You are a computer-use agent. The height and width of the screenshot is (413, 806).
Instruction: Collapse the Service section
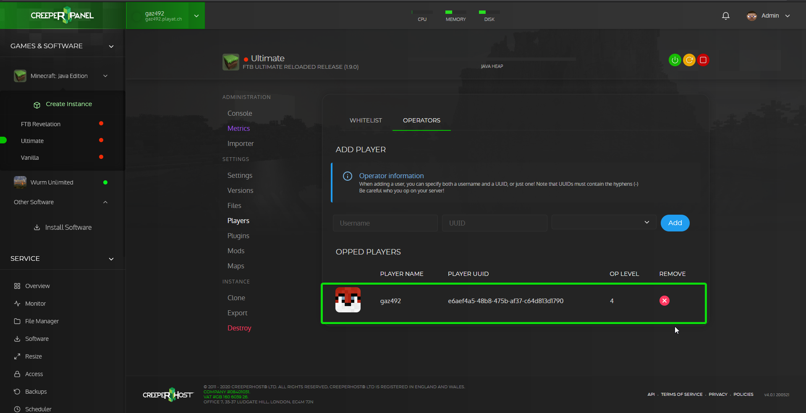[111, 259]
